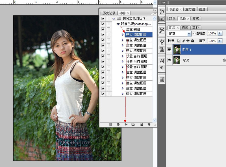This screenshot has width=226, height=167.
Task: Click the 背景 layer thumbnail
Action: click(x=177, y=60)
